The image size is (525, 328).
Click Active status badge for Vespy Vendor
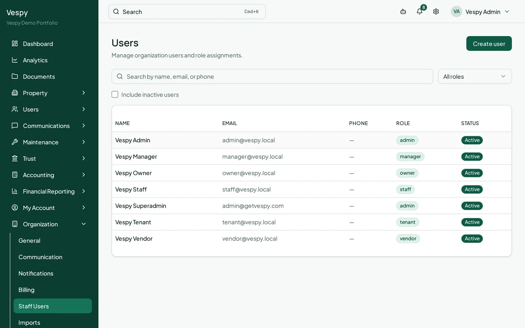pyautogui.click(x=472, y=238)
